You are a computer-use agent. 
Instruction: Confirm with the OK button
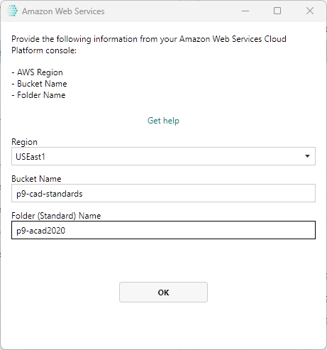[163, 292]
